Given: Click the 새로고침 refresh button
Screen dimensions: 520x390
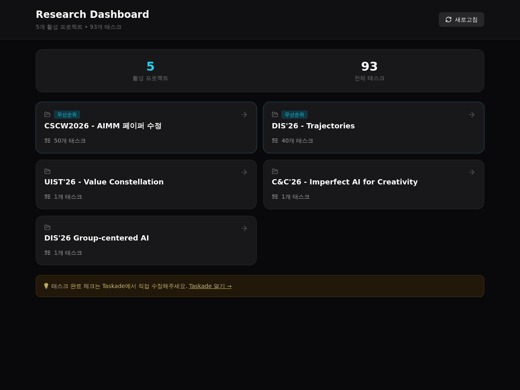Looking at the screenshot, I should click(461, 19).
